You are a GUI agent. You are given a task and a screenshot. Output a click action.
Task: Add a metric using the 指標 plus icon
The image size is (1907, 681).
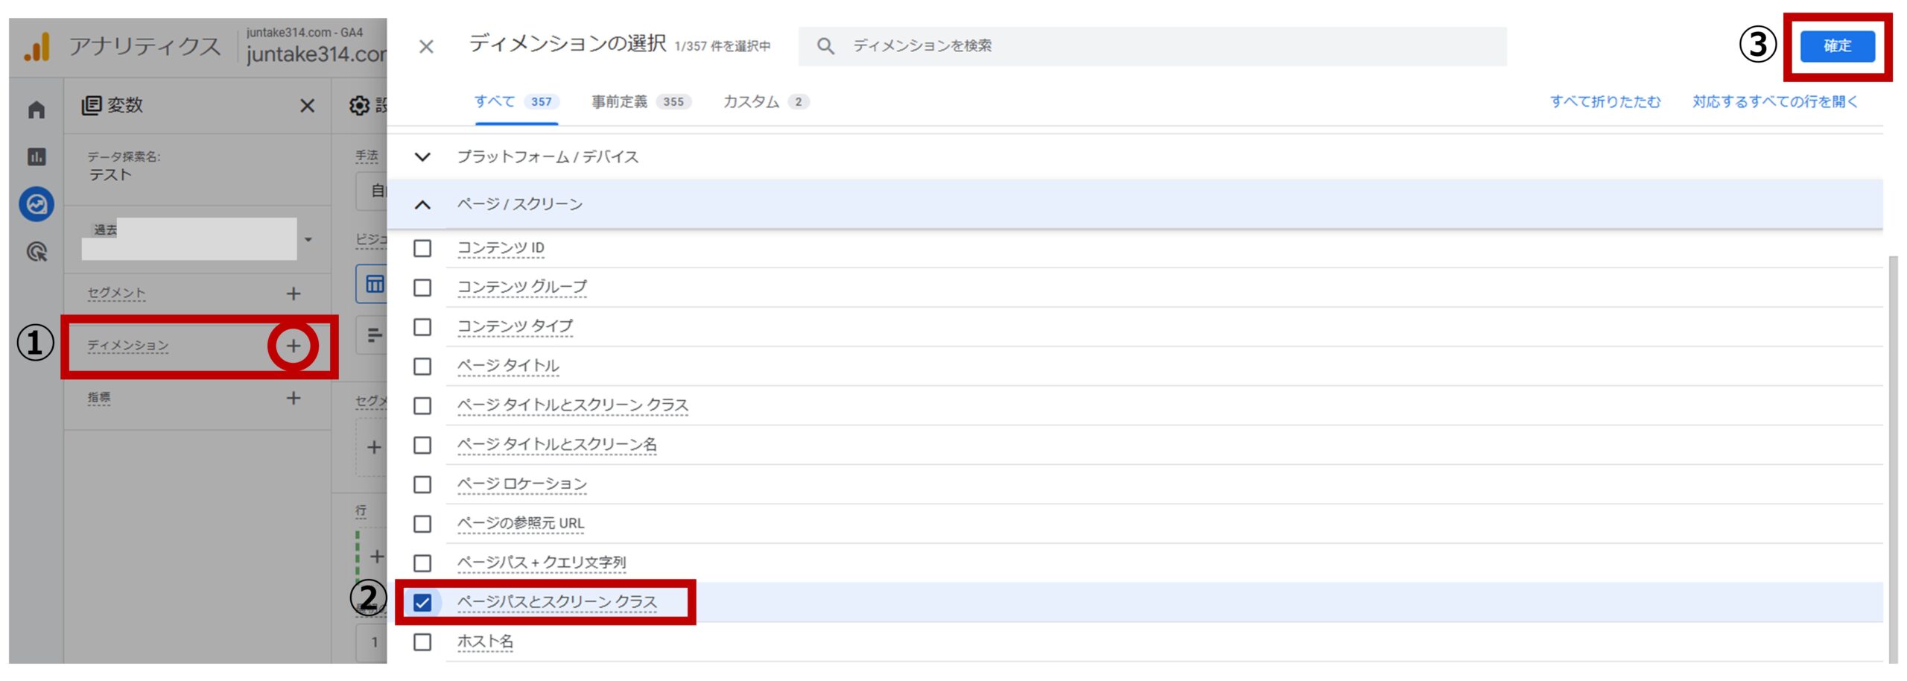(292, 399)
